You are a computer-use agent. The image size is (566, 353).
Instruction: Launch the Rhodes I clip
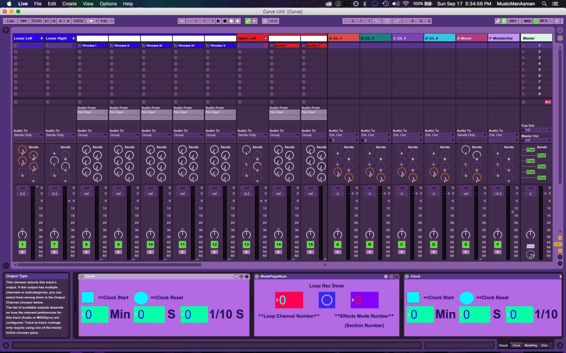(80, 45)
